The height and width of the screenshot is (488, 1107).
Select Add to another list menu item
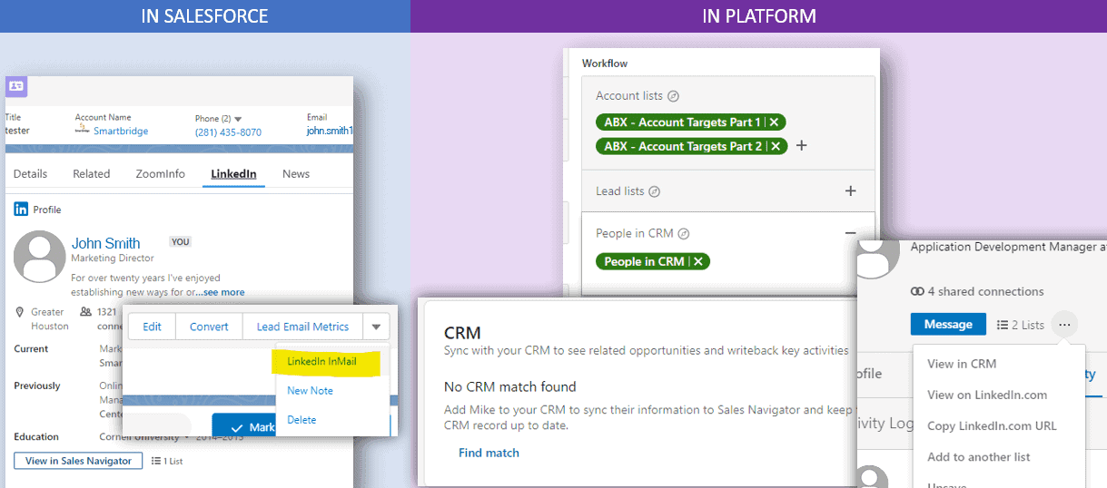(x=979, y=457)
